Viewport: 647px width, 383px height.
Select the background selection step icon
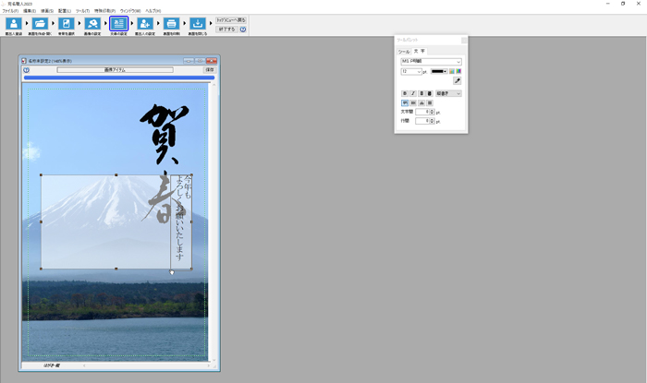[x=67, y=24]
